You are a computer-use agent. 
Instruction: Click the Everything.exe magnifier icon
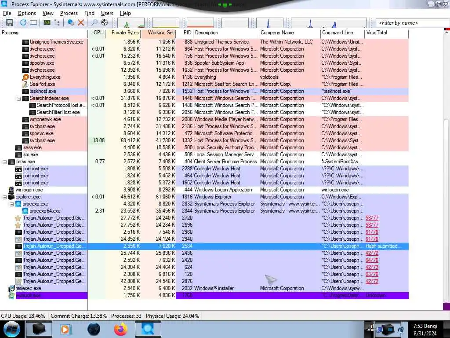25,77
